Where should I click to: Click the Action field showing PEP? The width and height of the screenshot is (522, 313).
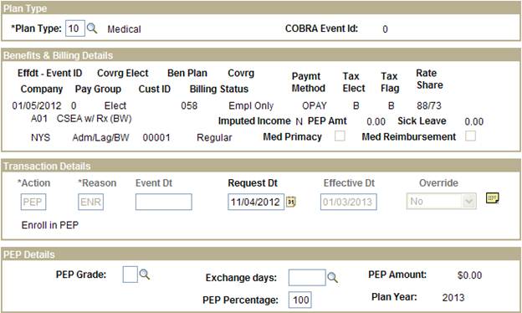pyautogui.click(x=33, y=202)
